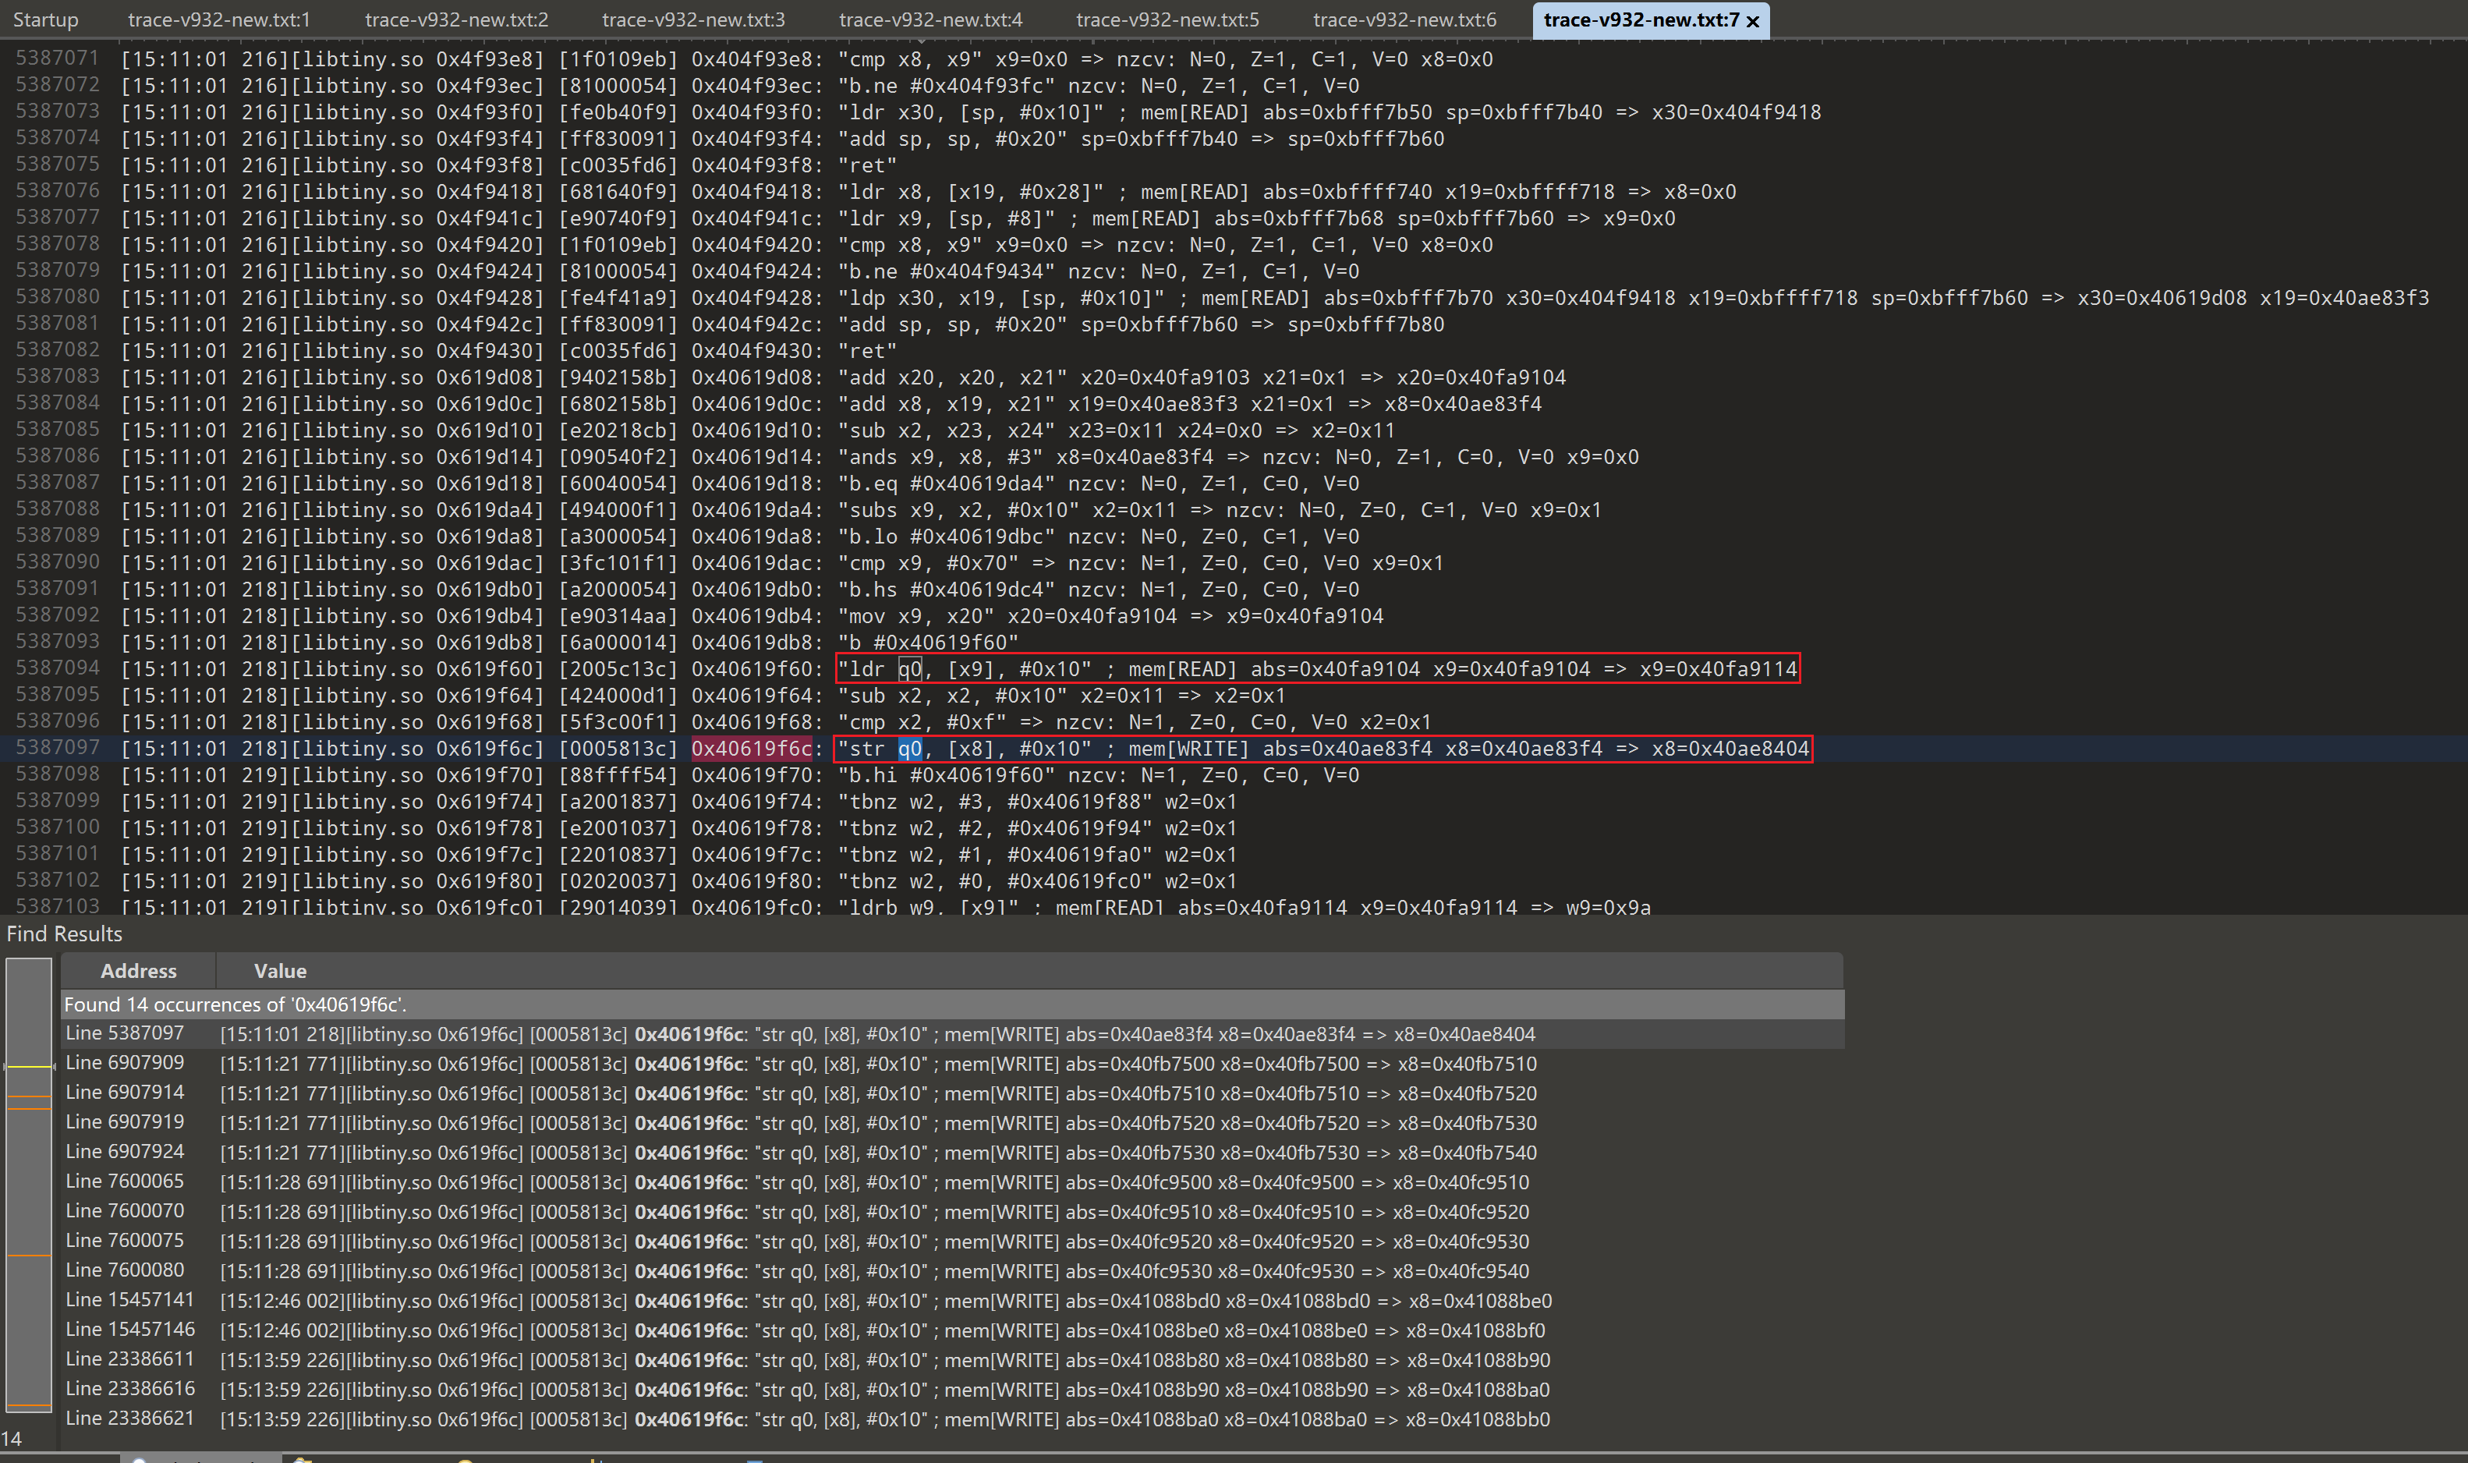The image size is (2468, 1463).
Task: Click line number 5387071 in gutter
Action: (x=57, y=58)
